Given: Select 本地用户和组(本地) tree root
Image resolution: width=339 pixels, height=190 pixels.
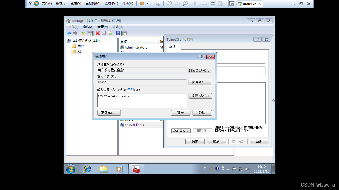Looking at the screenshot, I should pos(84,41).
